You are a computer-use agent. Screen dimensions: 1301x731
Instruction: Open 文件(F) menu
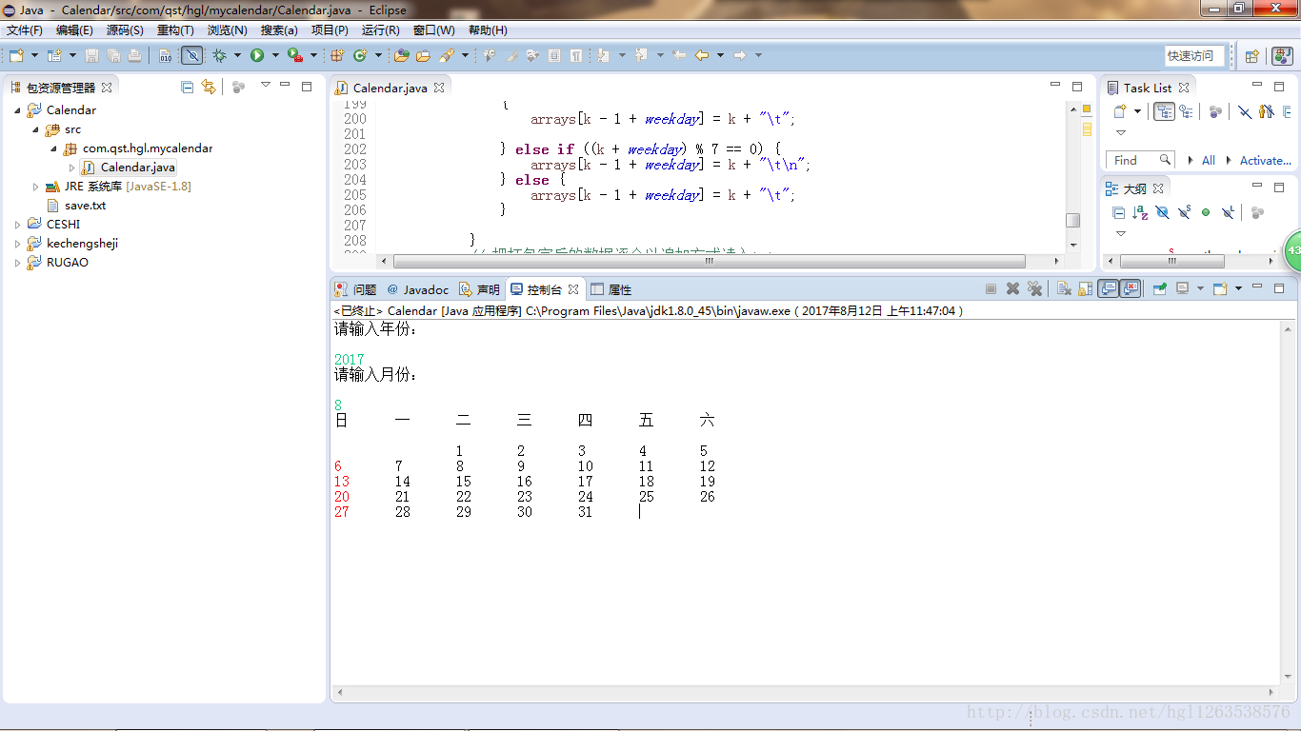click(x=25, y=30)
